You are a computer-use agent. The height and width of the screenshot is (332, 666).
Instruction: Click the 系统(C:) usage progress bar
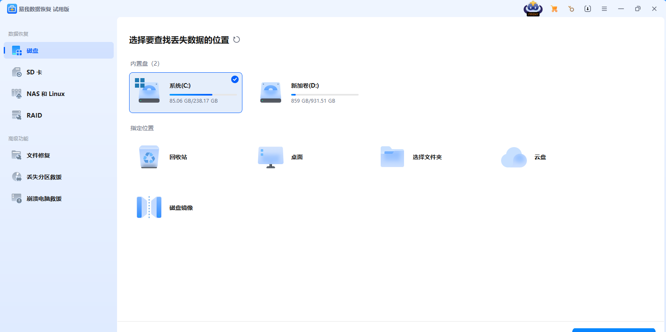(203, 95)
